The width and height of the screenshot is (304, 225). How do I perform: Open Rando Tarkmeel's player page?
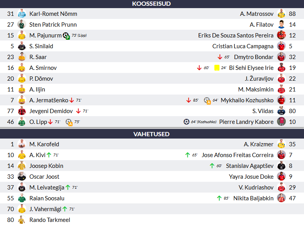point(49,220)
